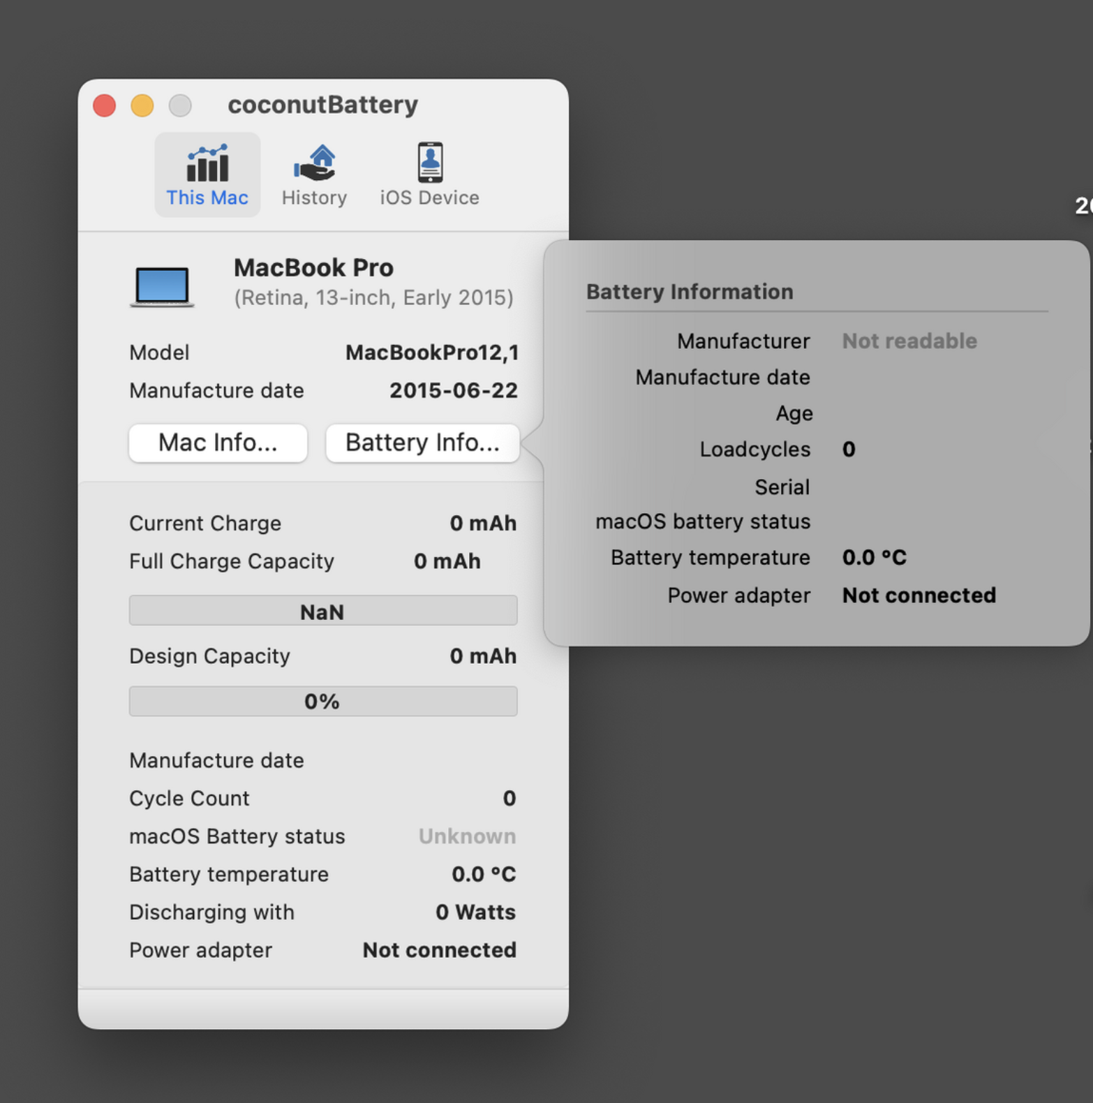1093x1103 pixels.
Task: Click the NaN charge progress bar
Action: 323,611
